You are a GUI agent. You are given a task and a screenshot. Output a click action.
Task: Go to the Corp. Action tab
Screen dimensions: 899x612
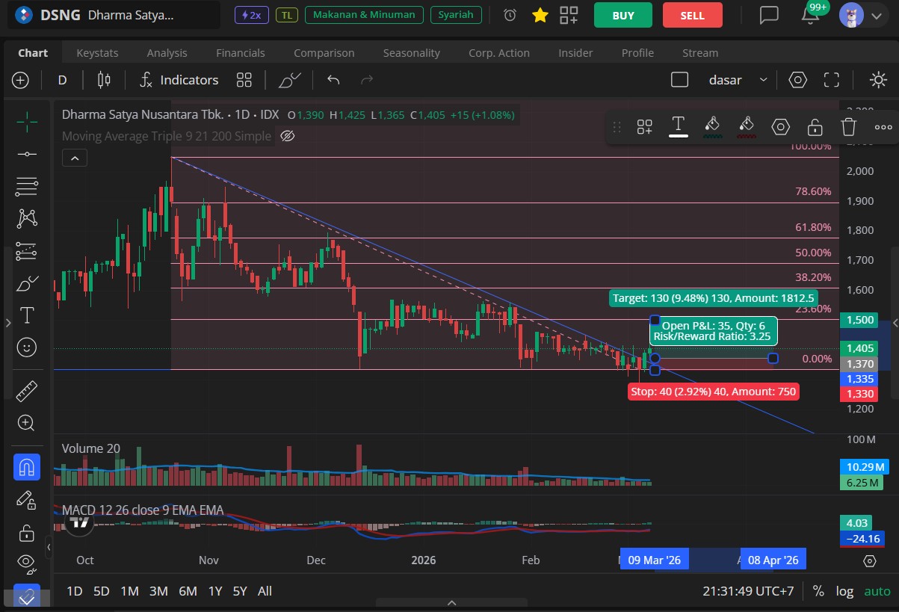click(x=499, y=53)
